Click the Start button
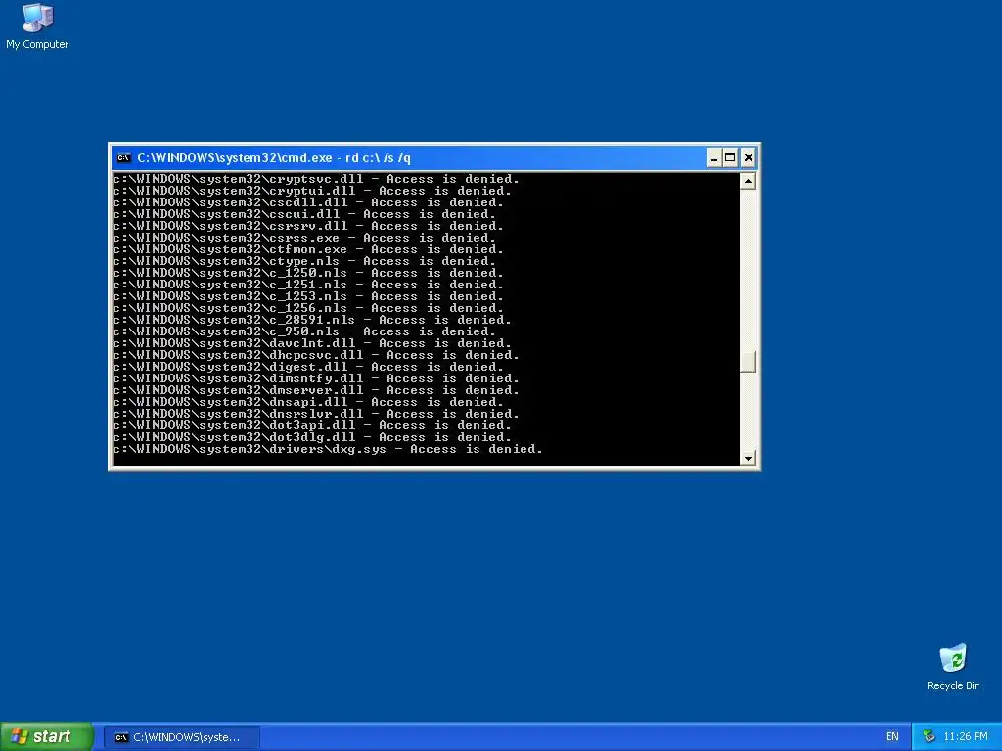 46,737
